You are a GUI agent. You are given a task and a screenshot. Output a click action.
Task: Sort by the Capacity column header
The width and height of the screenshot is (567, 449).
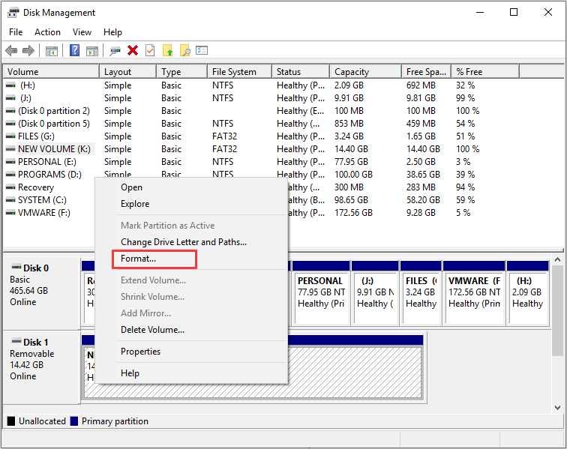coord(352,72)
